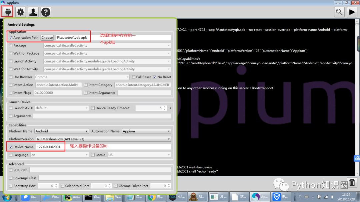360x202 pixels.
Task: Clear the log with trash icon
Action: tap(352, 183)
